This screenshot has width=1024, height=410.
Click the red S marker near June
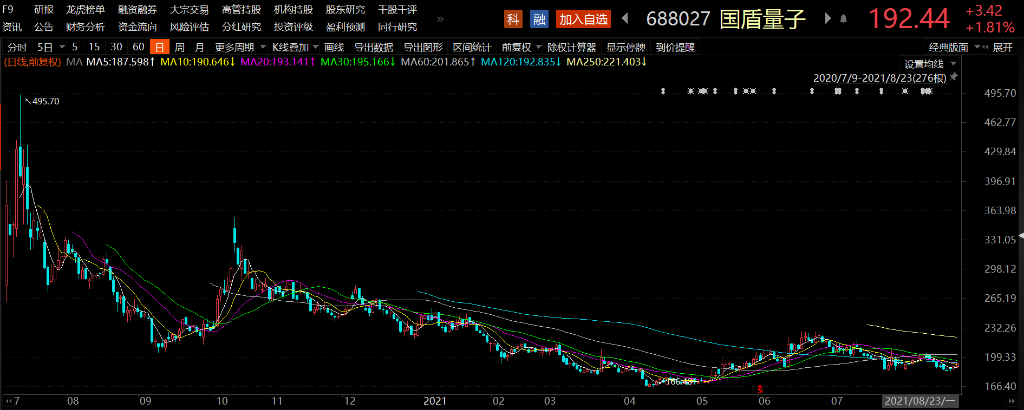[760, 389]
